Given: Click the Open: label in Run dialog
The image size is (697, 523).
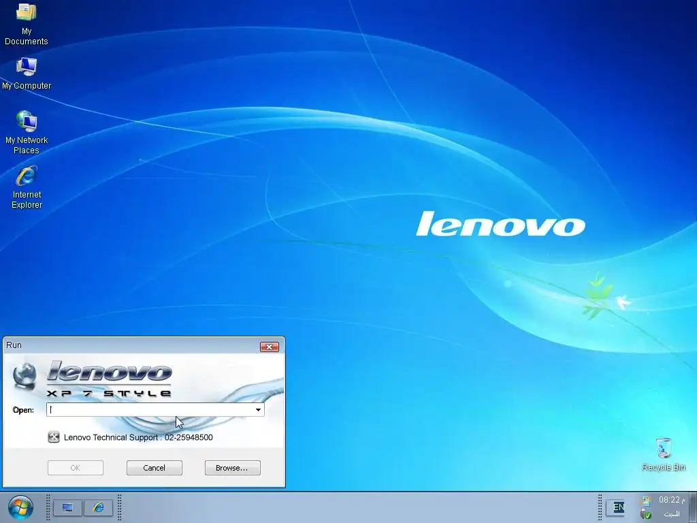Looking at the screenshot, I should 23,410.
